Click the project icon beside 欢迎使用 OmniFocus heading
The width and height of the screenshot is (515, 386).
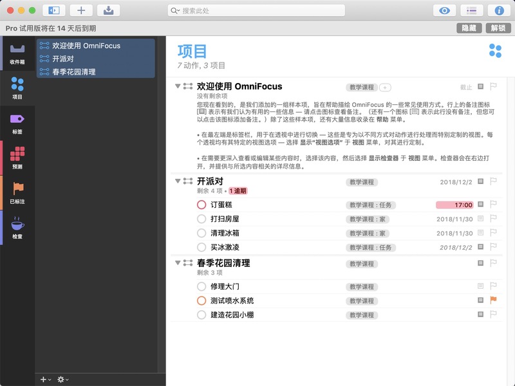[x=188, y=86]
